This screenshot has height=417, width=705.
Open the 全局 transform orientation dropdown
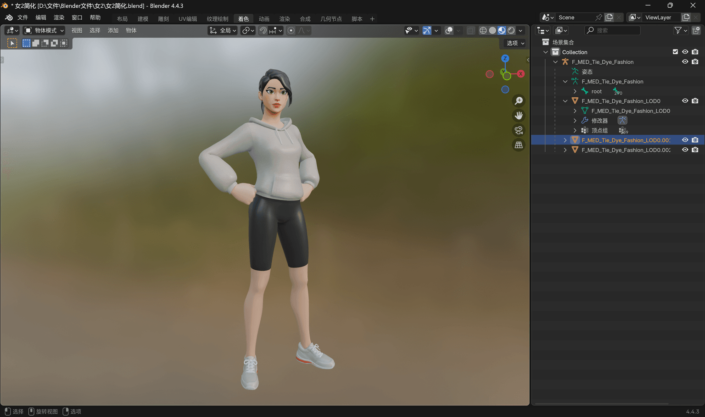(x=223, y=30)
